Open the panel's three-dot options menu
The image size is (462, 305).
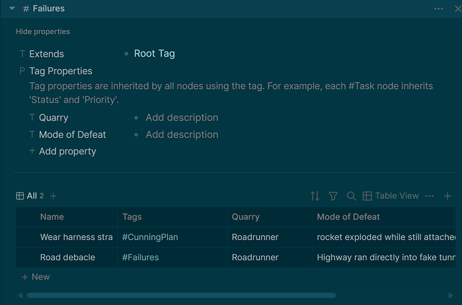coord(439,9)
